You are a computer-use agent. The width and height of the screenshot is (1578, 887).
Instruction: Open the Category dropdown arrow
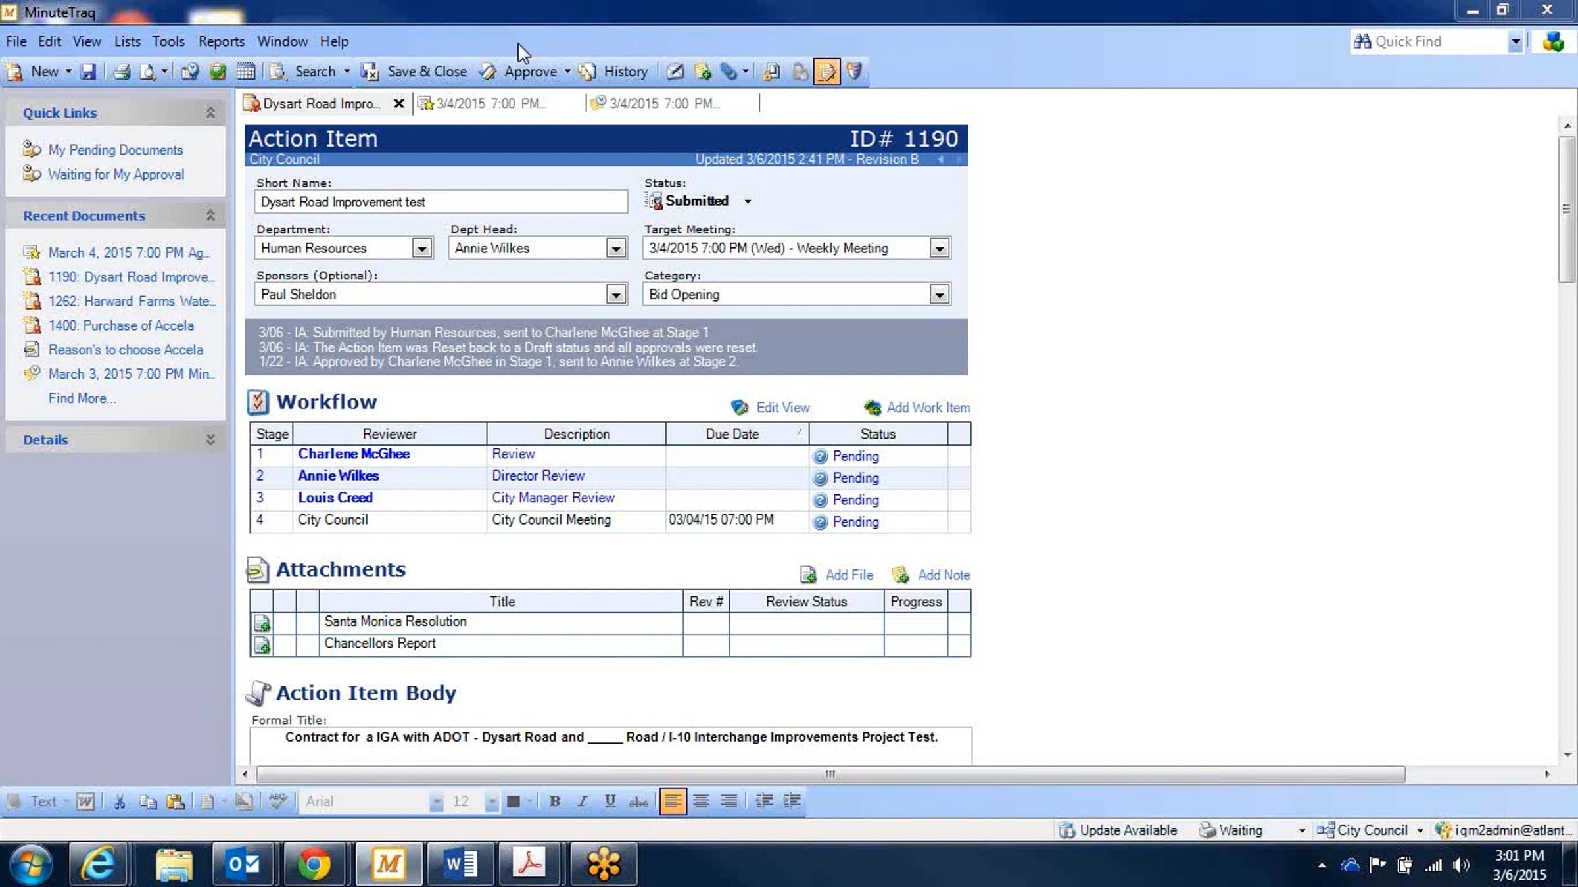pos(939,295)
